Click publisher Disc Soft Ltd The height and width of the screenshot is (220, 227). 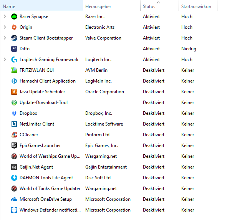98,178
